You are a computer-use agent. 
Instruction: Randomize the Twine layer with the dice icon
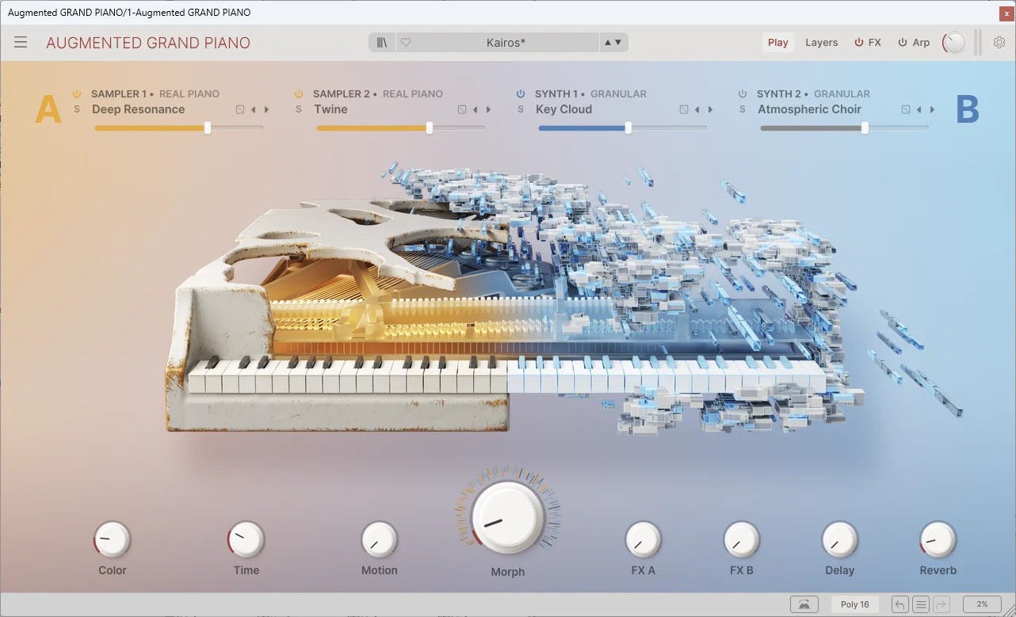tap(462, 109)
